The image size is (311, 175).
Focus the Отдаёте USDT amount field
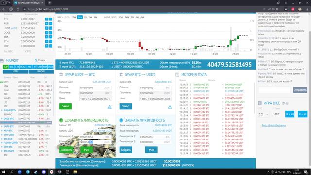95,87
